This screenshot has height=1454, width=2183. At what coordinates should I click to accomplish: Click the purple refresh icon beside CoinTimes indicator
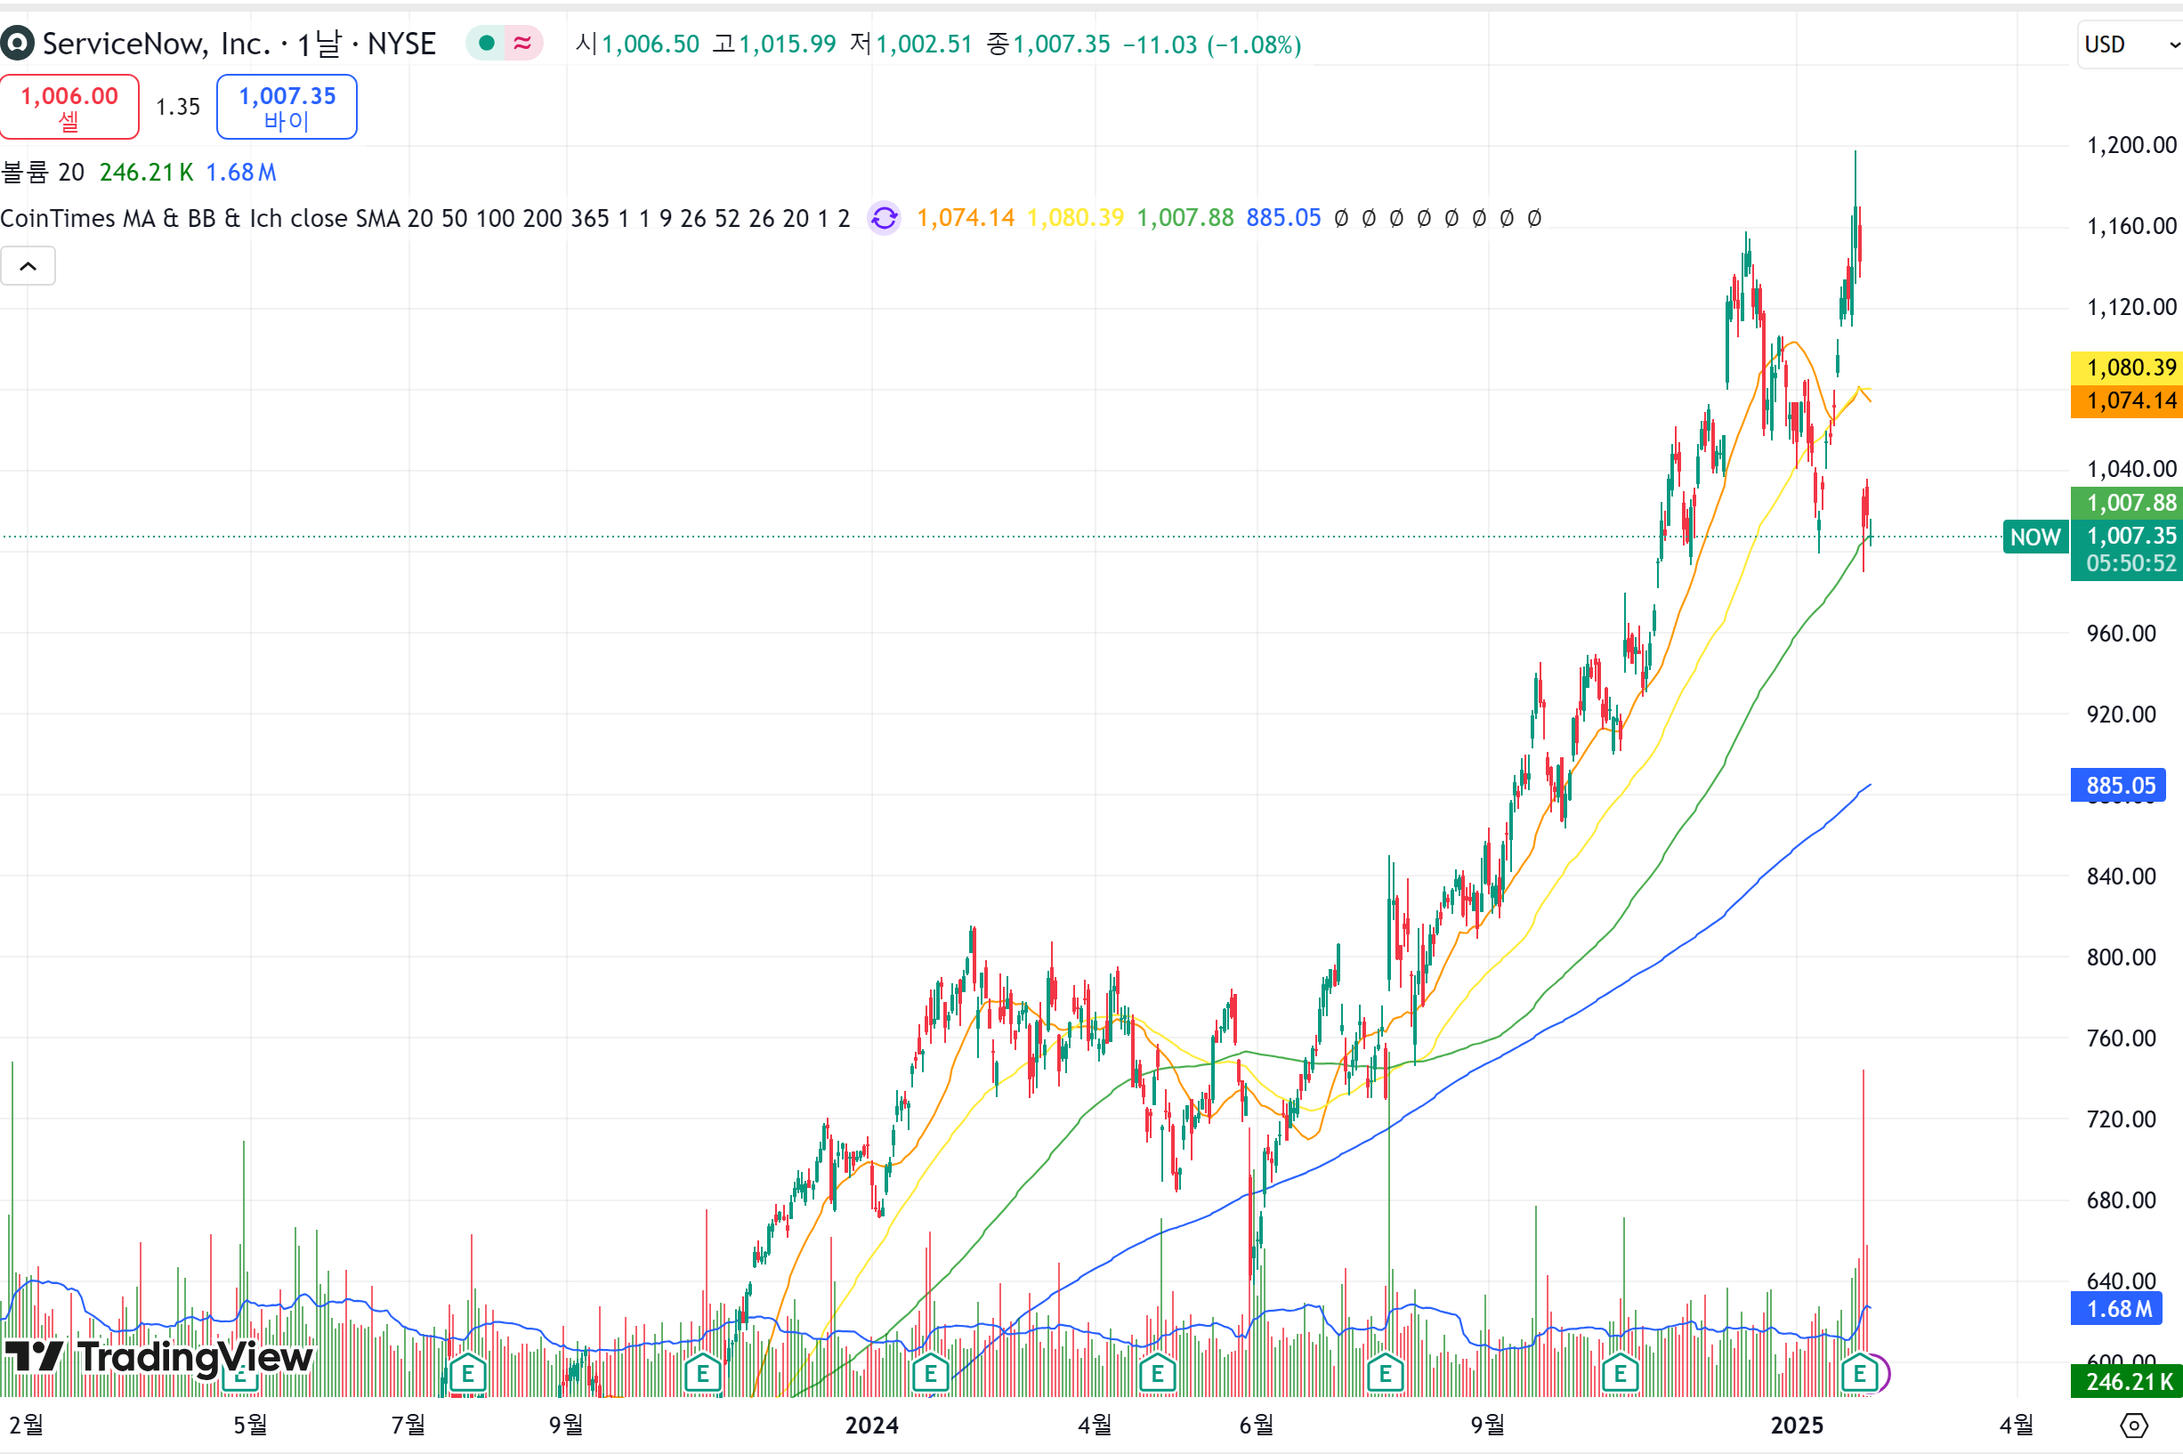(x=884, y=218)
